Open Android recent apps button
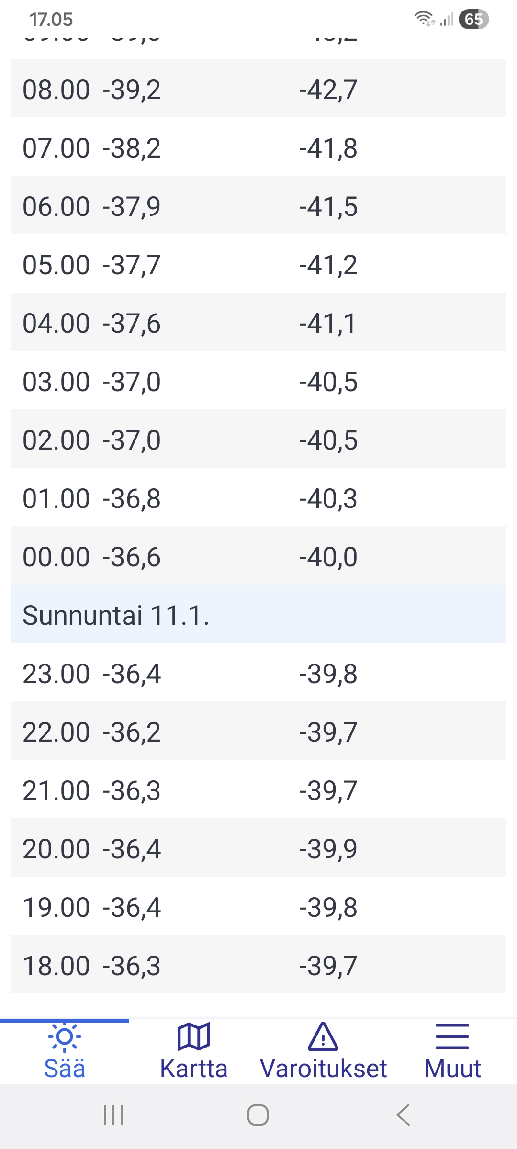Image resolution: width=517 pixels, height=1149 pixels. pos(113,1115)
